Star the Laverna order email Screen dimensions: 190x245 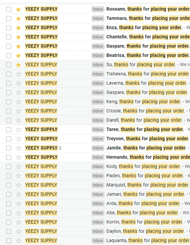(x=18, y=83)
